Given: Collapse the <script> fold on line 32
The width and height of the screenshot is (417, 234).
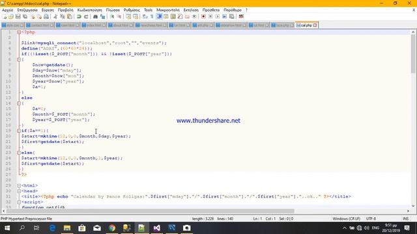Looking at the screenshot, I should (x=19, y=202).
